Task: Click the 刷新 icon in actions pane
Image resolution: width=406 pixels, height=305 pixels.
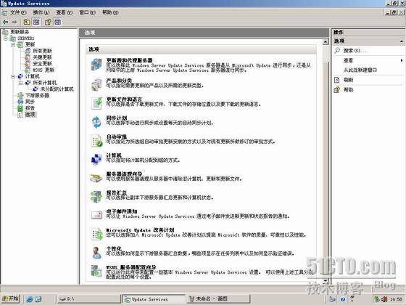Action: coord(336,80)
